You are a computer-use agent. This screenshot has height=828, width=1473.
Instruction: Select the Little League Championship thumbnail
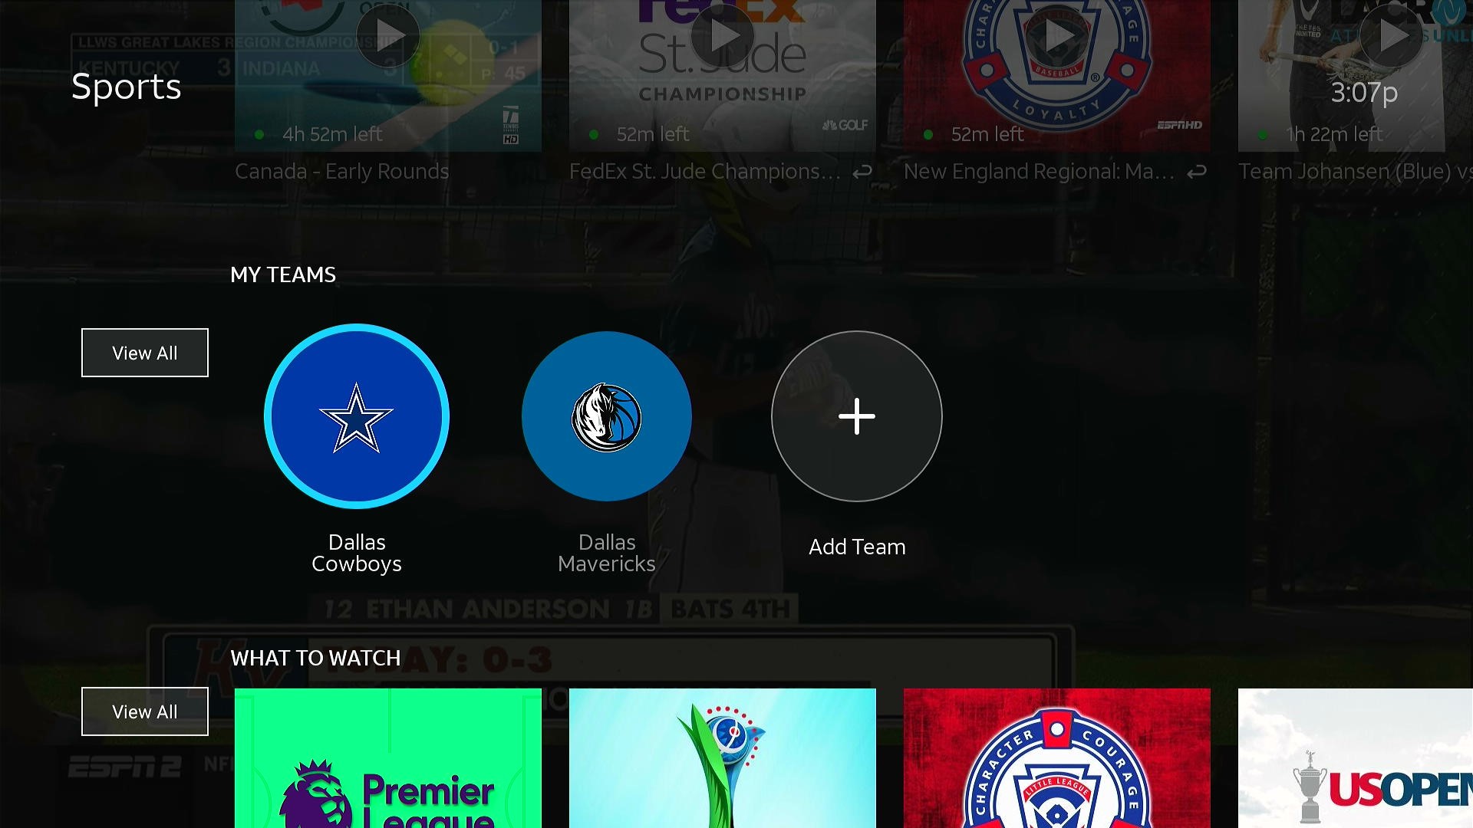click(1057, 758)
